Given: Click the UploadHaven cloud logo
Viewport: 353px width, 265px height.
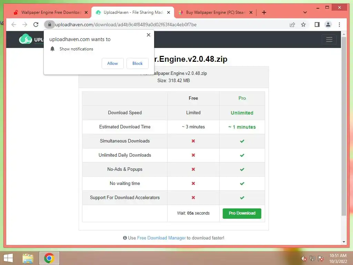Looking at the screenshot, I should 26,39.
